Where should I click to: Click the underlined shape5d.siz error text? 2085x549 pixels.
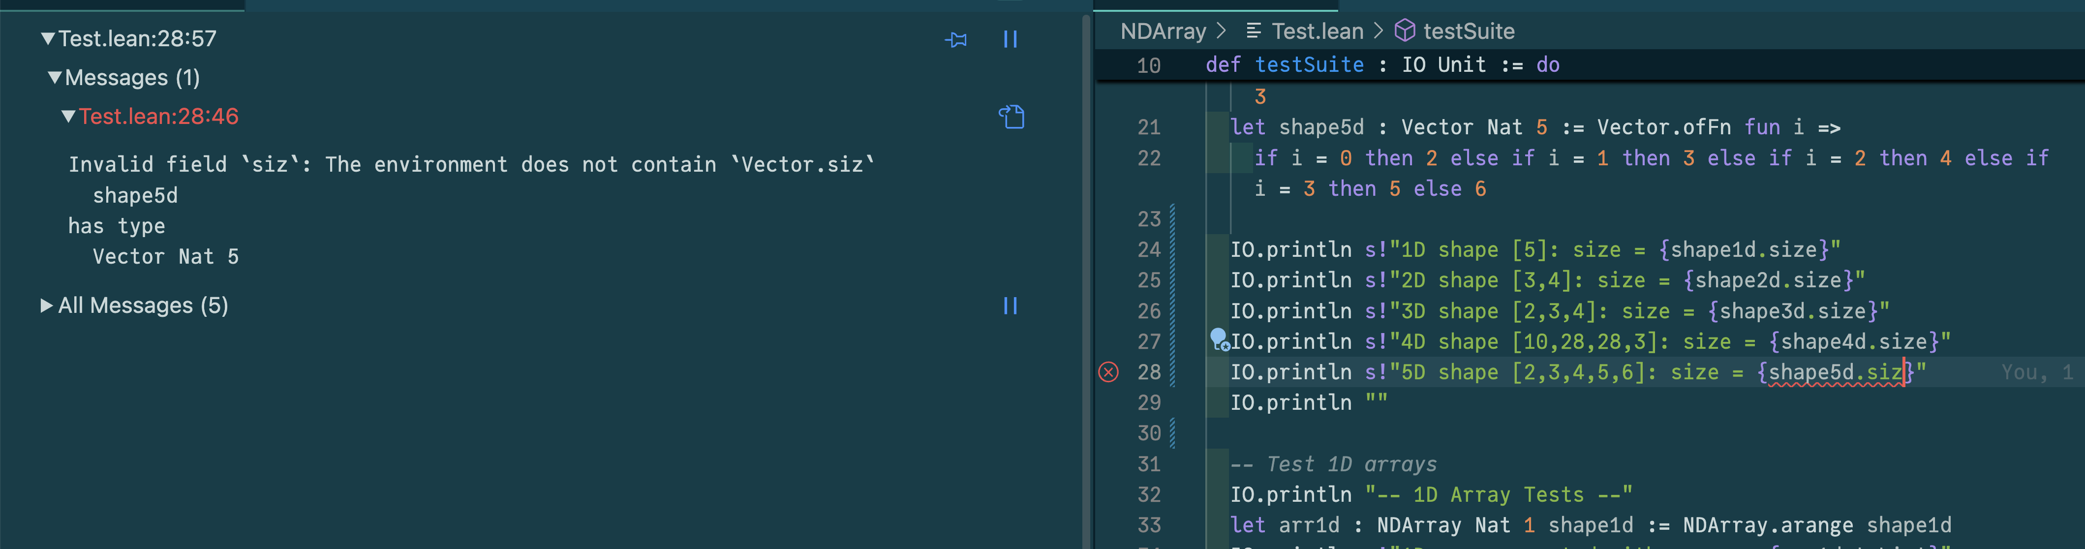1834,372
